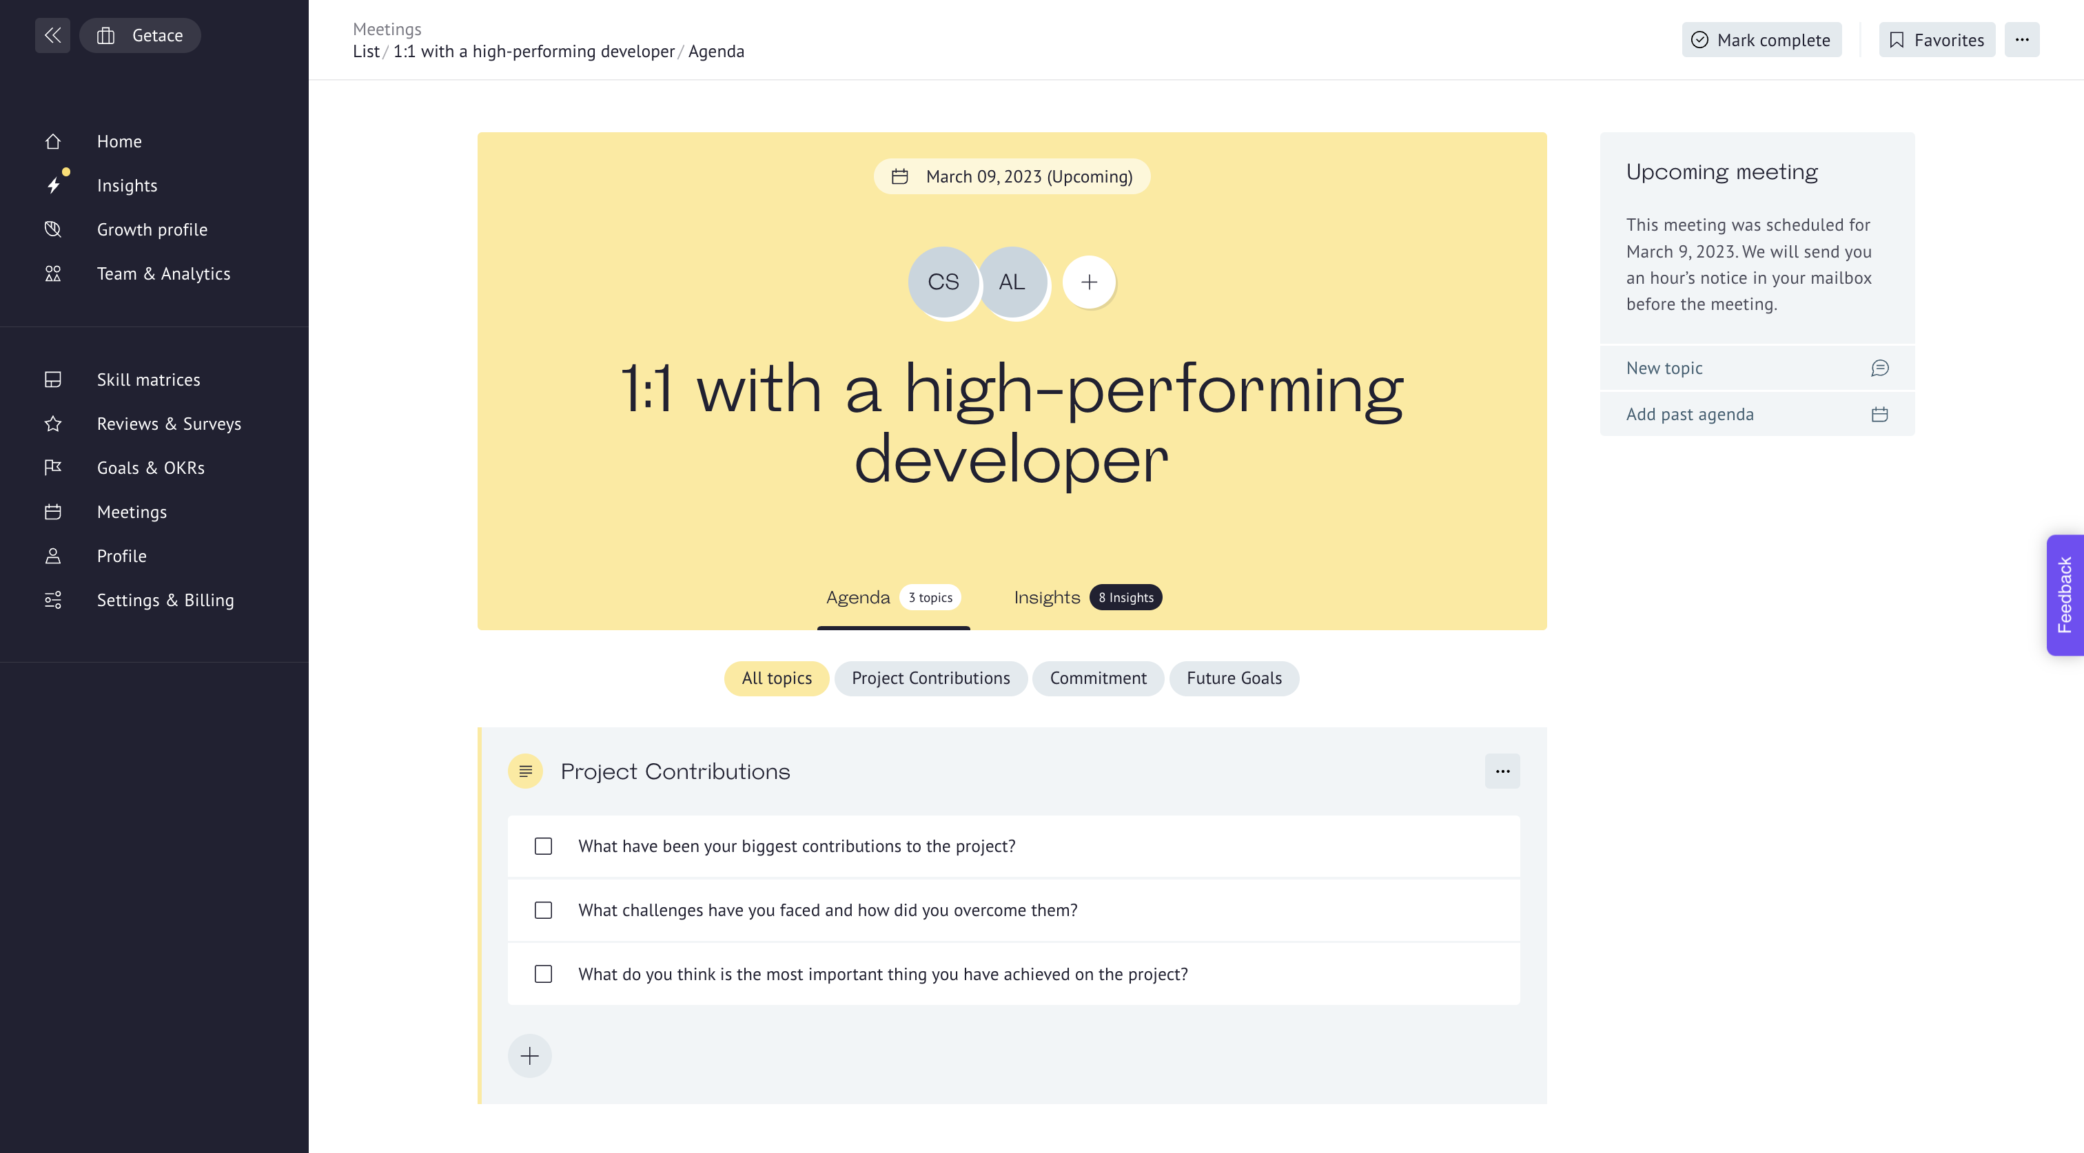Open Growth profile section
The height and width of the screenshot is (1153, 2084).
point(152,229)
